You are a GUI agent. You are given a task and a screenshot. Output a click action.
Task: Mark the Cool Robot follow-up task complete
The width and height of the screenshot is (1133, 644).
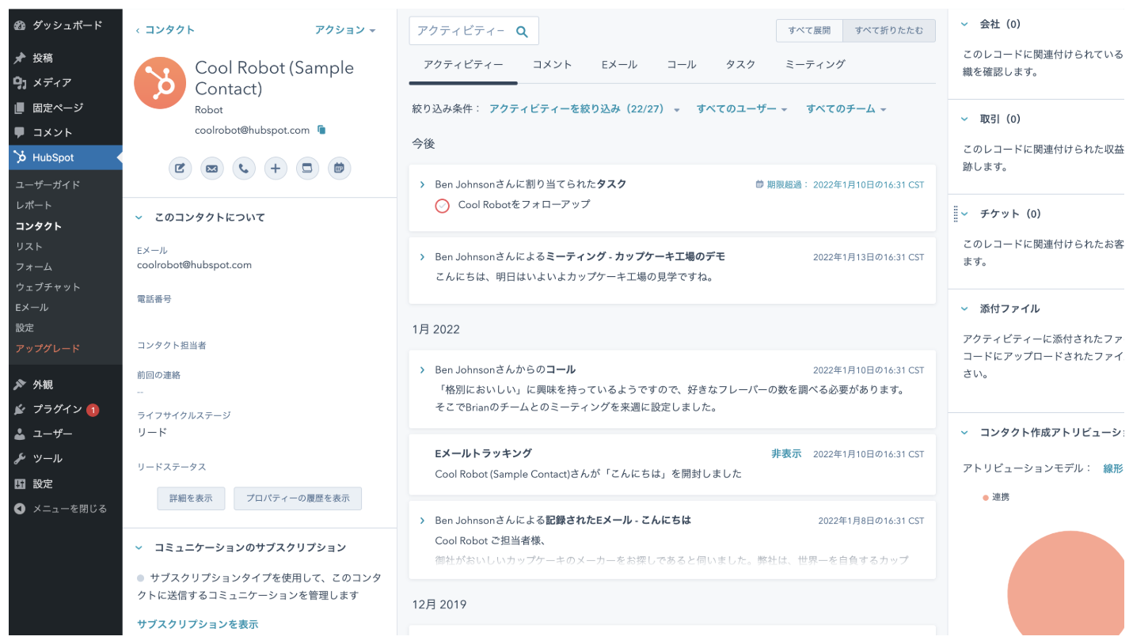click(443, 206)
